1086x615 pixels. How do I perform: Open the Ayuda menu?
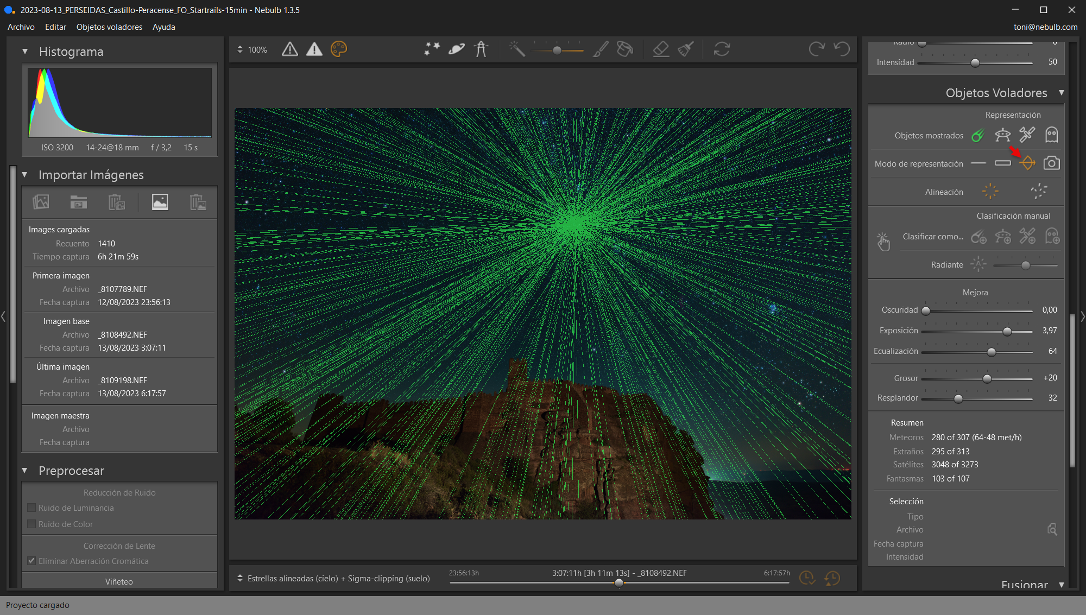[x=163, y=27]
